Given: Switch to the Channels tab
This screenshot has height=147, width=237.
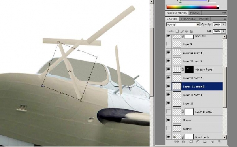Looking at the screenshot, I should tap(188, 19).
